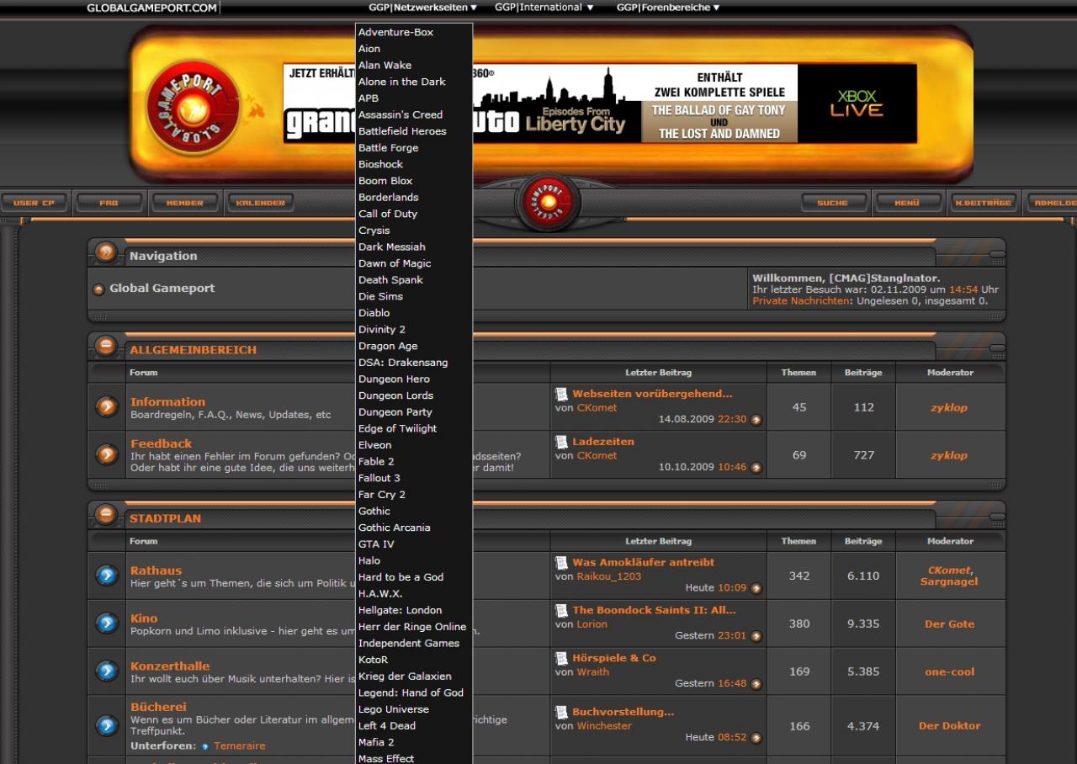Open the USER CP button
Viewport: 1077px width, 764px height.
pos(34,203)
